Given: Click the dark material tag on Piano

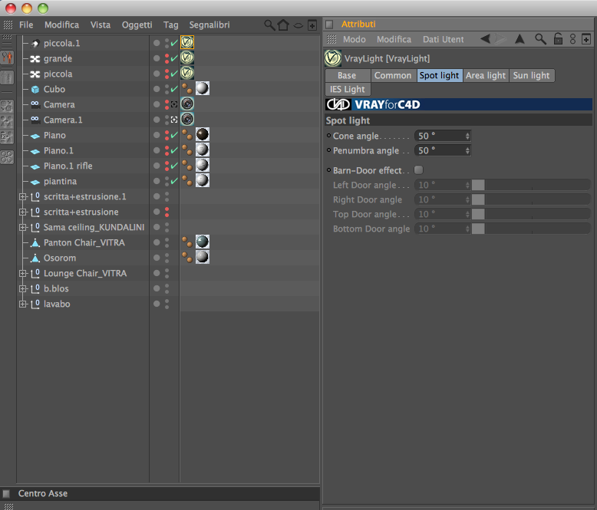Looking at the screenshot, I should pyautogui.click(x=202, y=134).
